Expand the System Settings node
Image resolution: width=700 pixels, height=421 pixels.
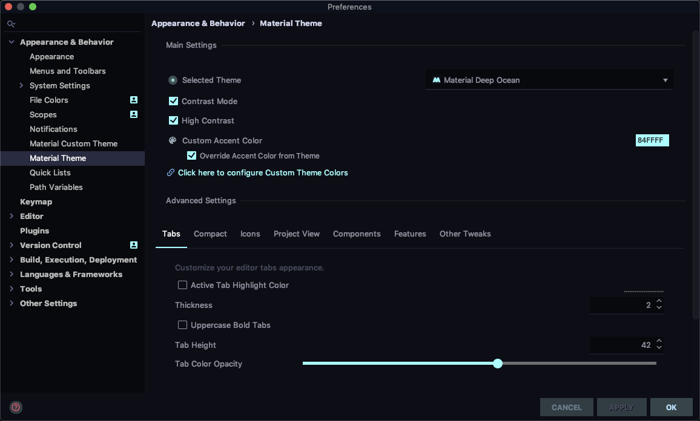click(21, 85)
